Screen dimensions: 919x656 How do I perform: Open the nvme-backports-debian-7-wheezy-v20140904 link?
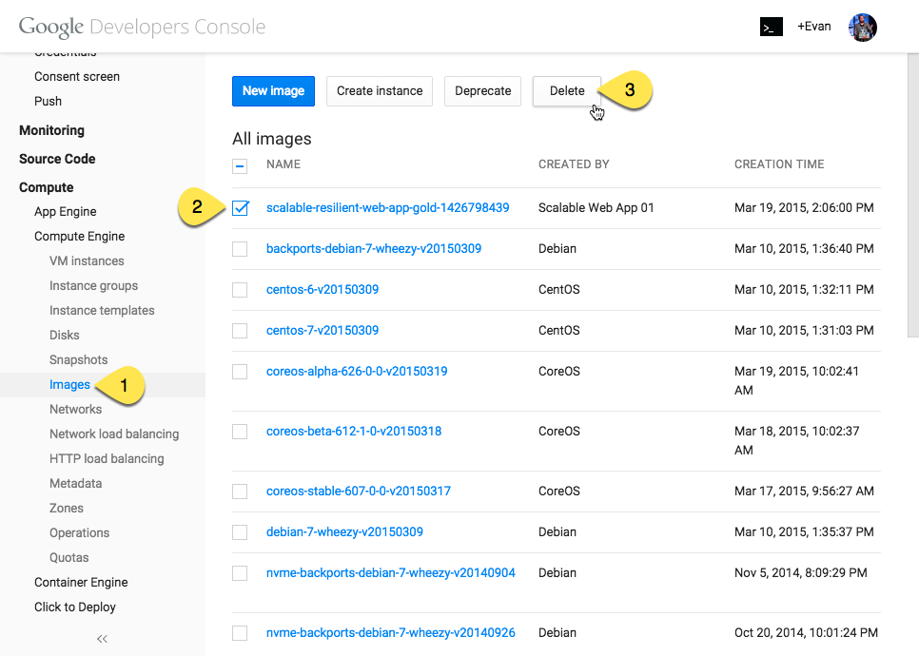pyautogui.click(x=390, y=573)
